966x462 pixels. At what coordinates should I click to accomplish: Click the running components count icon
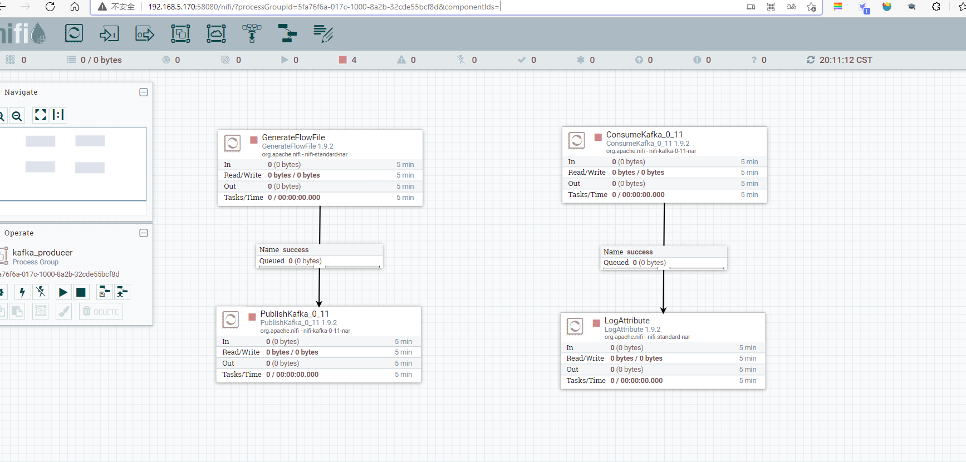coord(285,60)
